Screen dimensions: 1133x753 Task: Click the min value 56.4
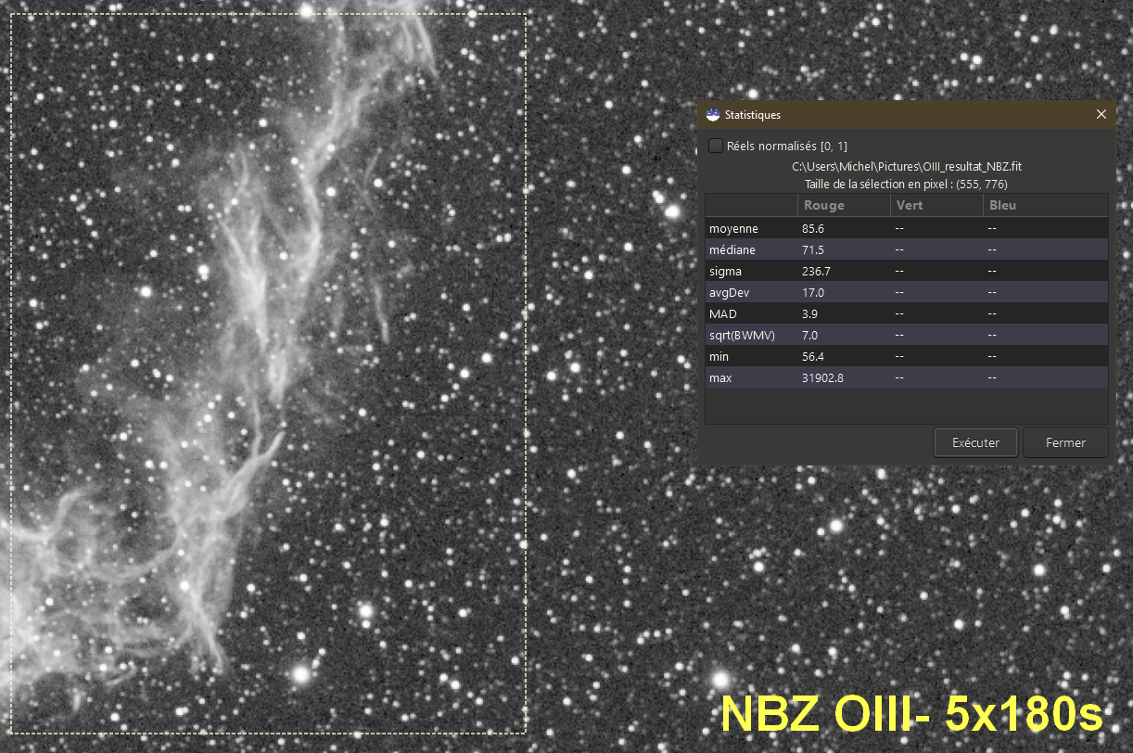point(813,356)
